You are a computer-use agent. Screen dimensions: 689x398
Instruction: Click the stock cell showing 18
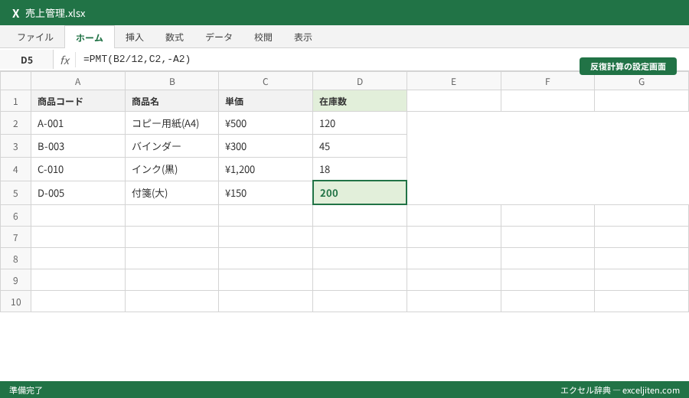[360, 169]
